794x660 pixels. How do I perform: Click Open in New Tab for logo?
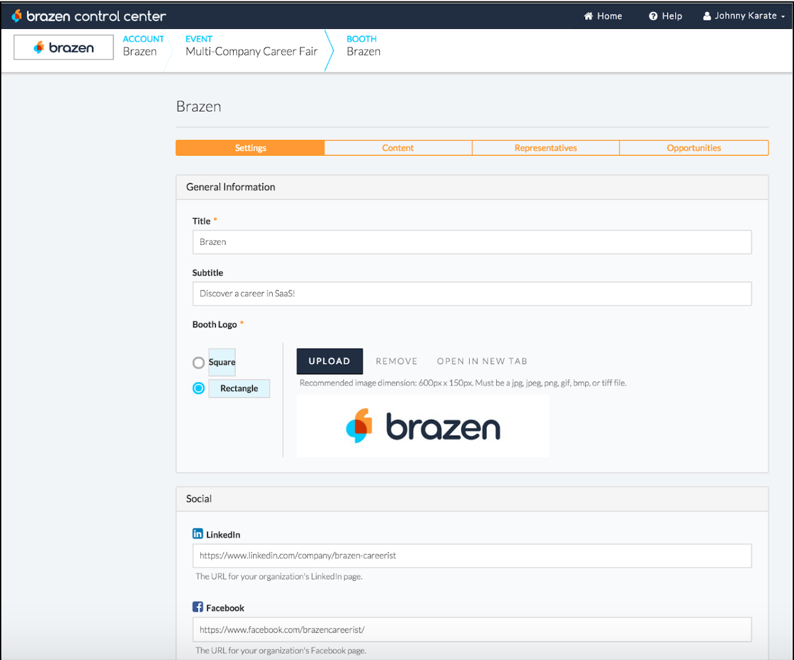[482, 361]
